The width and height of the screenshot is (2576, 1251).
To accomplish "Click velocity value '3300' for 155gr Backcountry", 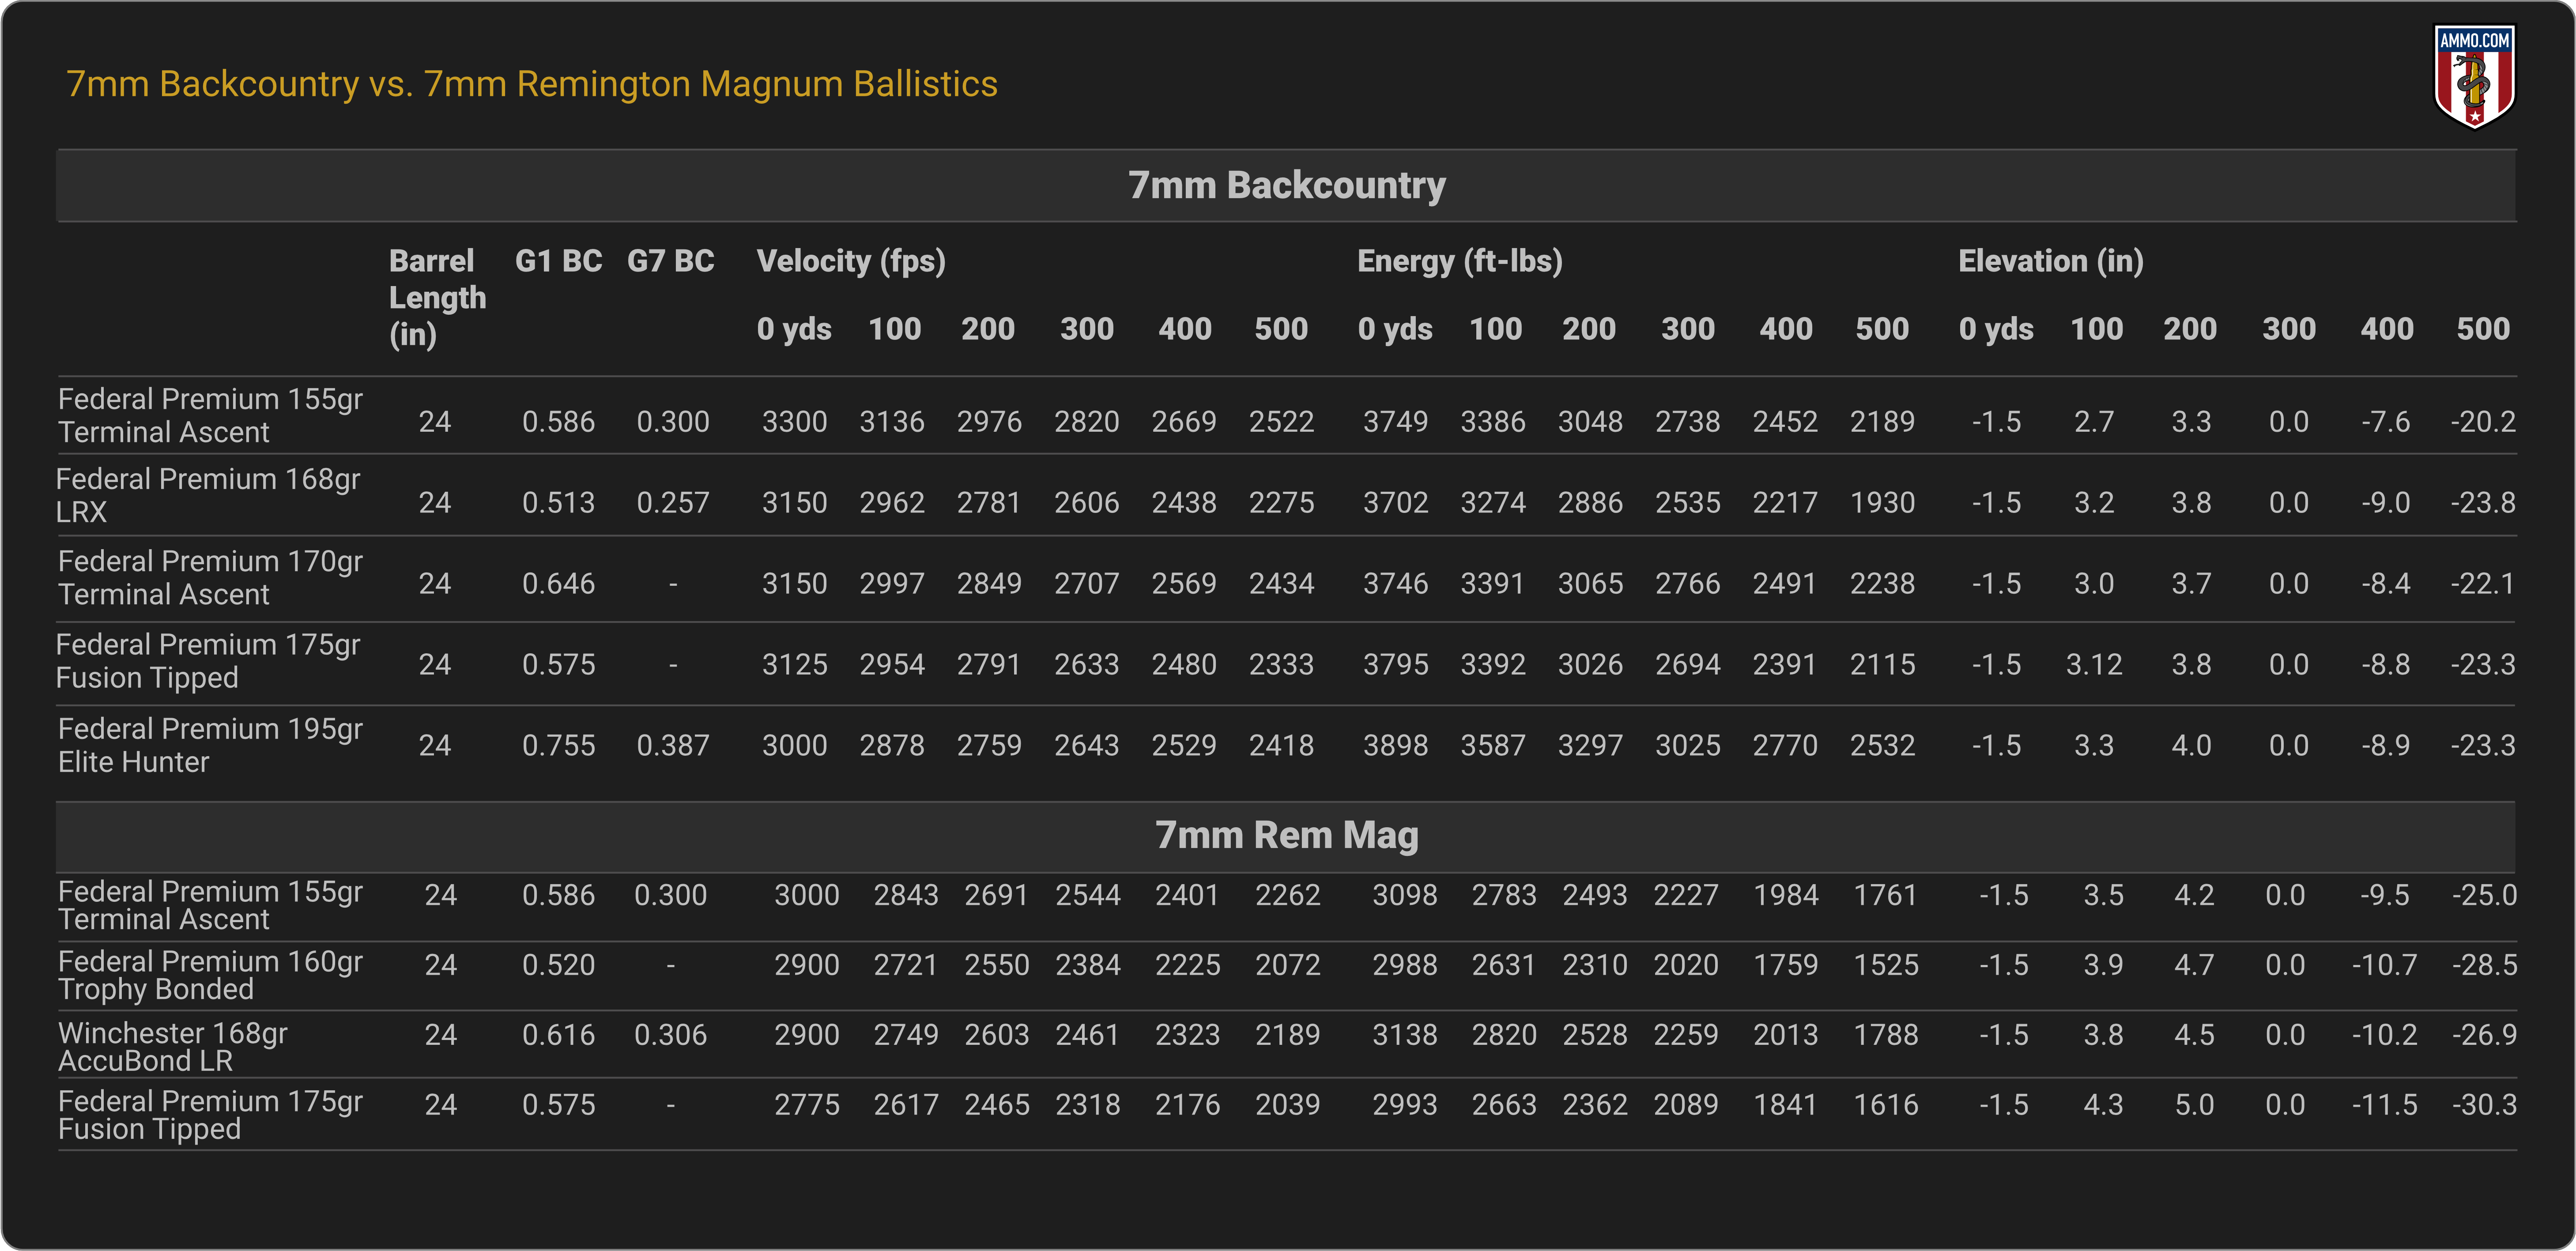I will pyautogui.click(x=794, y=422).
